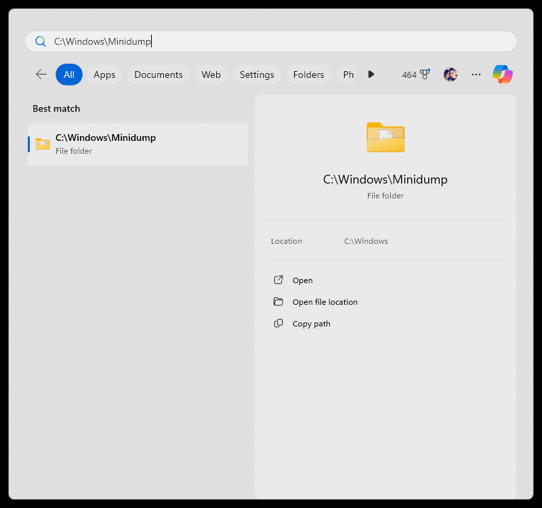
Task: Open the user profile avatar
Action: pos(451,75)
